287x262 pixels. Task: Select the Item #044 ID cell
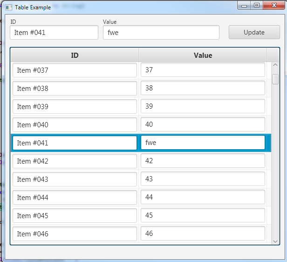coord(75,198)
